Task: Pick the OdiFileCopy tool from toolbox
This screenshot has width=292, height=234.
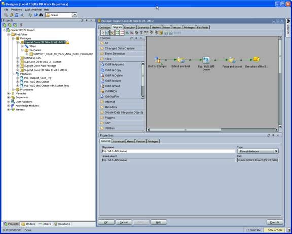Action: click(x=113, y=70)
